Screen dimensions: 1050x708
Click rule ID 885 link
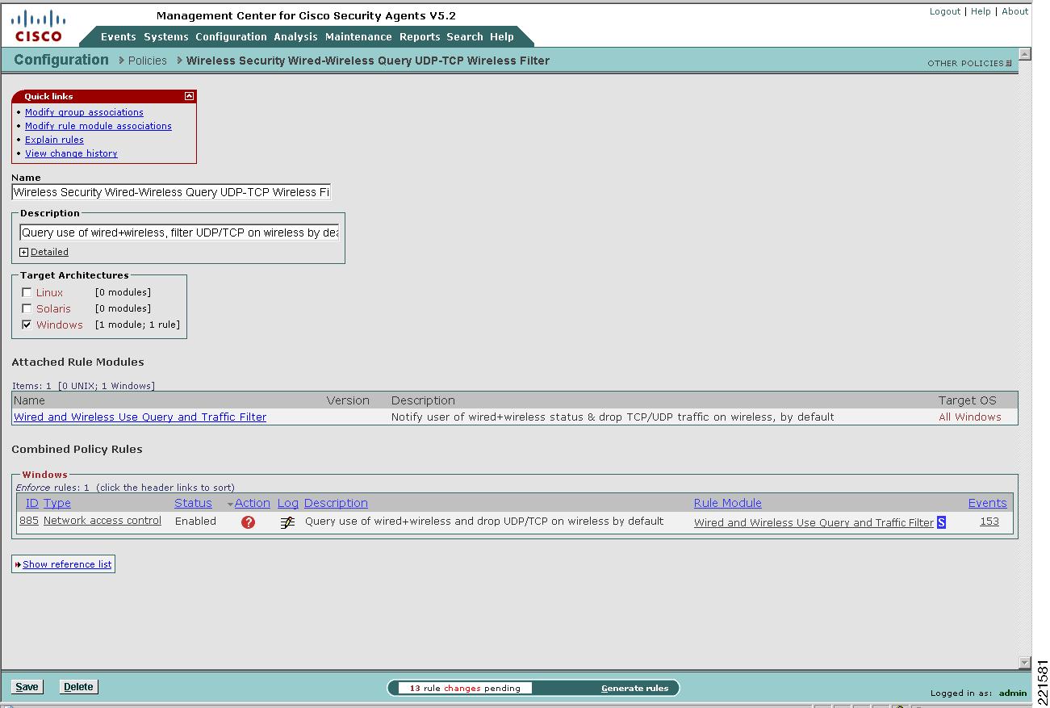[x=29, y=521]
